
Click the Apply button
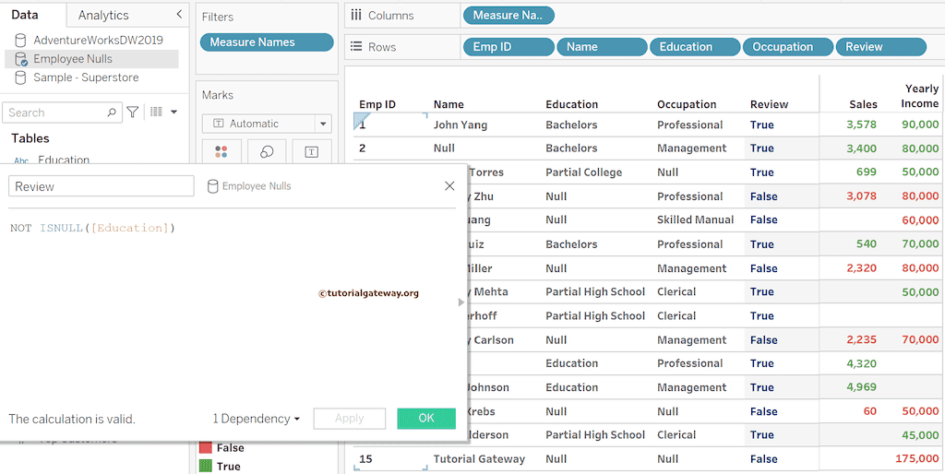click(x=349, y=419)
